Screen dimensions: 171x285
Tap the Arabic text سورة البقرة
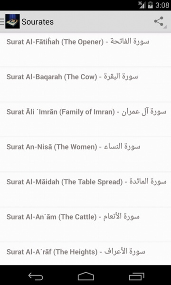[x=121, y=76]
